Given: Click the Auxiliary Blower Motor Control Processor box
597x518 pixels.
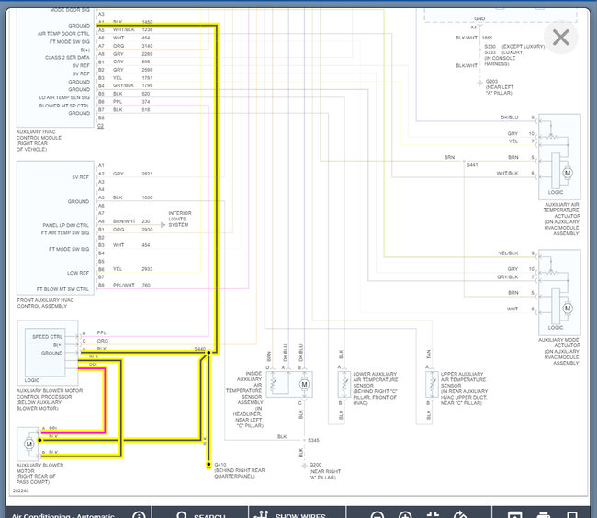Looking at the screenshot, I should click(42, 348).
